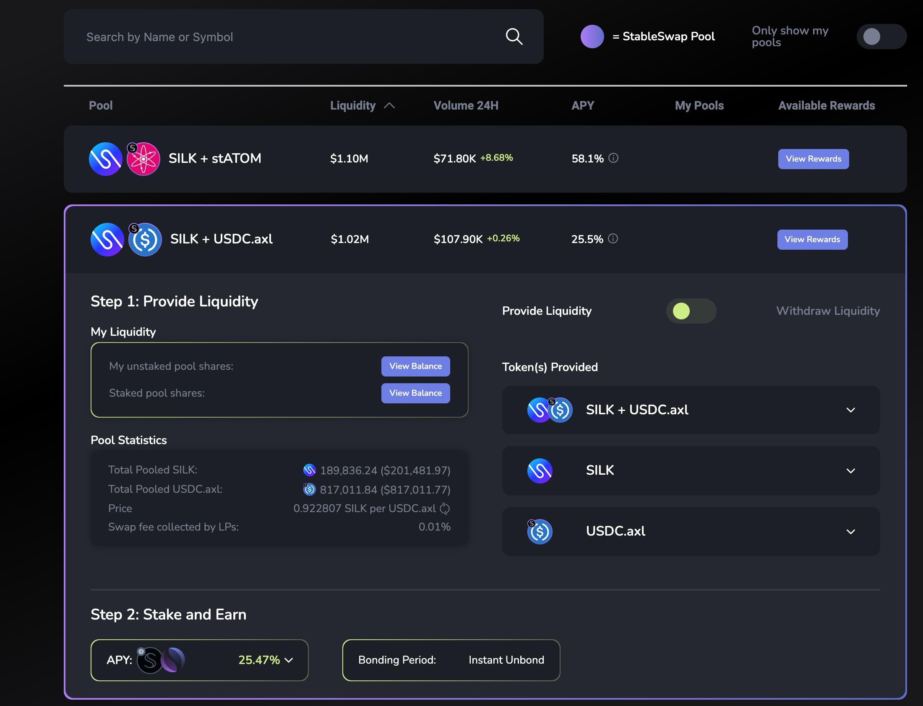Screen dimensions: 923x706
Task: Expand the USDC.axl token provided dropdown
Action: click(850, 532)
